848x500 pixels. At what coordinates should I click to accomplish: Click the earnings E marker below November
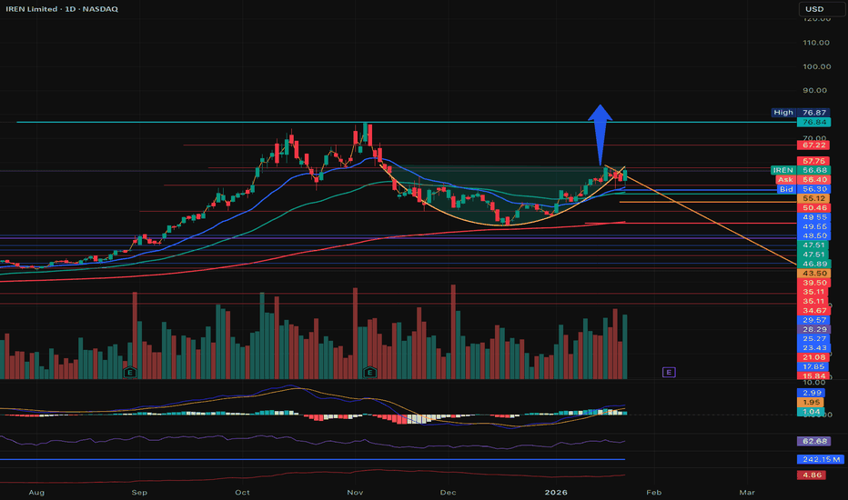coord(369,372)
